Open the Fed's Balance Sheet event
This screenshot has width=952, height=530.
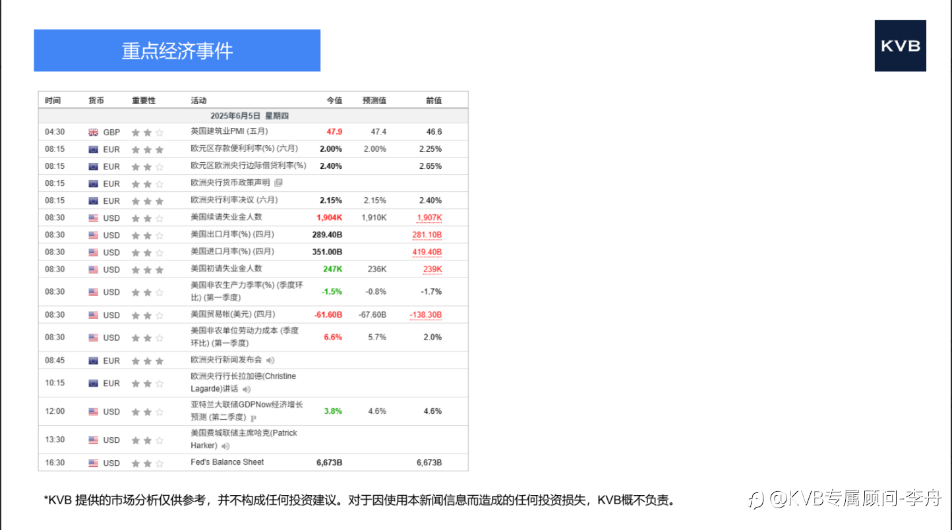(x=227, y=462)
